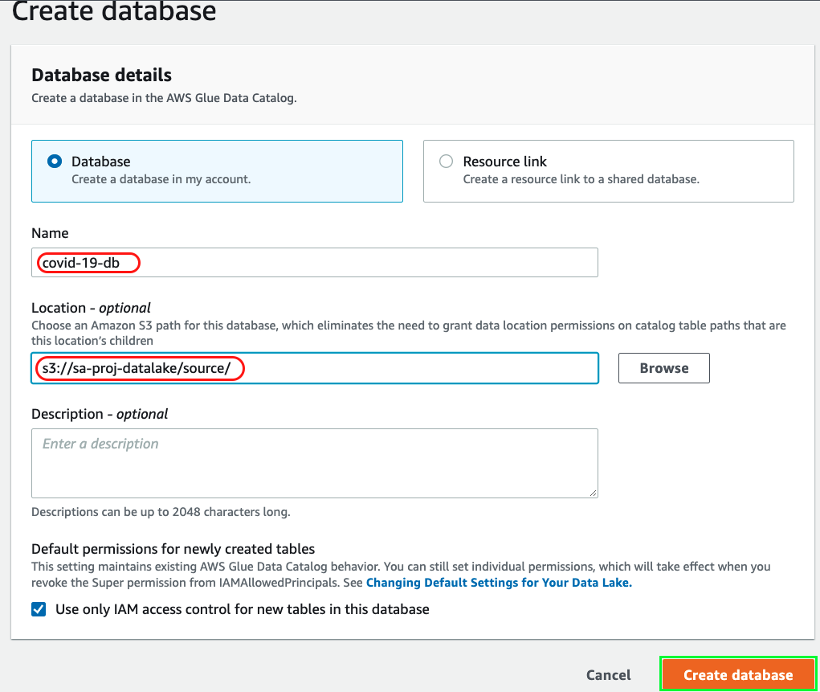Click the 2048 characters limit hint text
The image size is (820, 692).
161,512
